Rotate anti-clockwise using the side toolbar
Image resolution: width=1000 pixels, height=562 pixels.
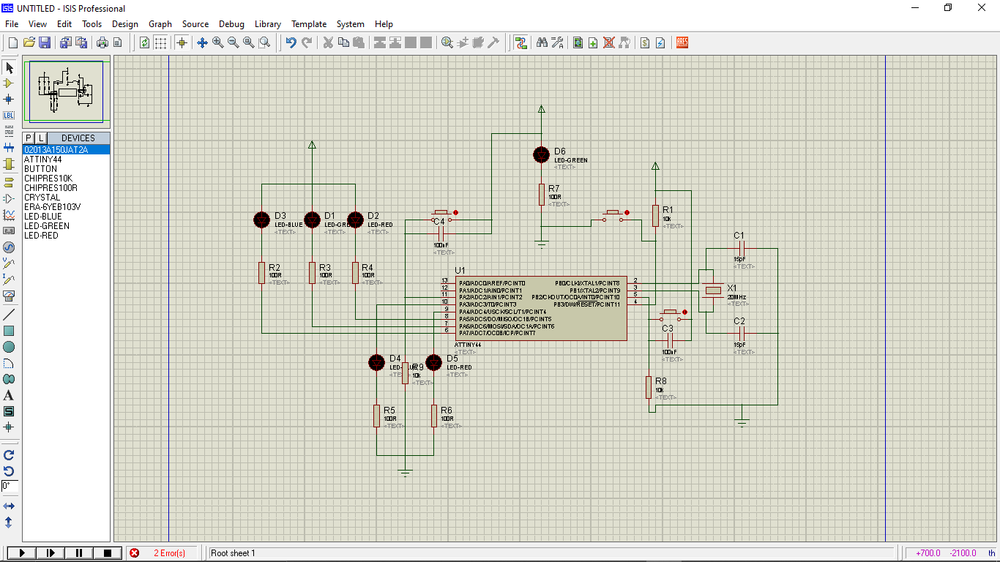point(9,471)
